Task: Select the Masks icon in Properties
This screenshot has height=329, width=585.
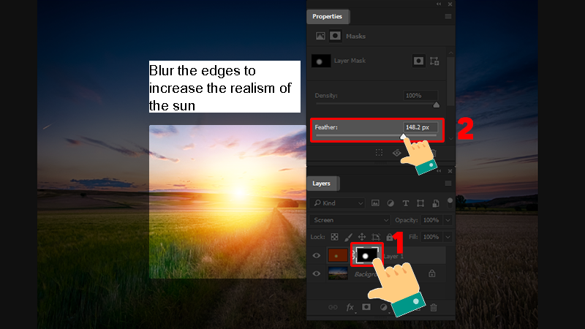Action: point(335,36)
